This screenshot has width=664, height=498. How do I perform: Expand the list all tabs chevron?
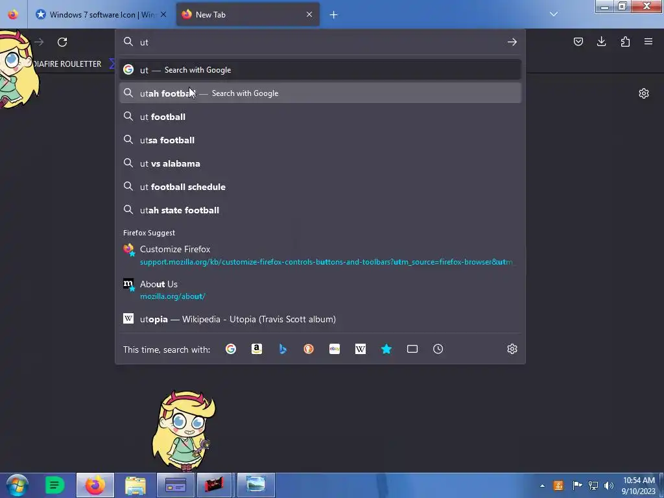coord(554,14)
